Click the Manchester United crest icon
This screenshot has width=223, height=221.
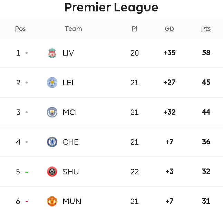coord(52,201)
